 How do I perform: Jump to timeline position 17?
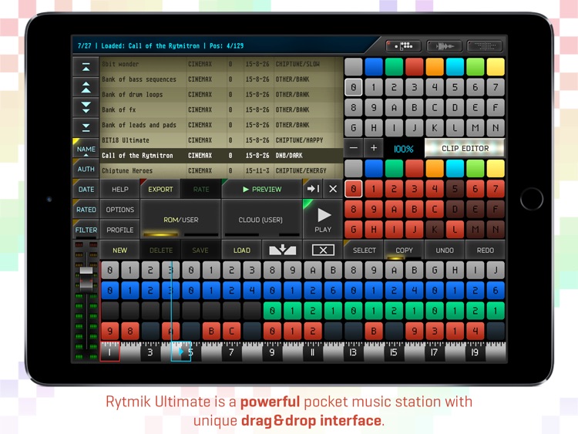(x=434, y=352)
